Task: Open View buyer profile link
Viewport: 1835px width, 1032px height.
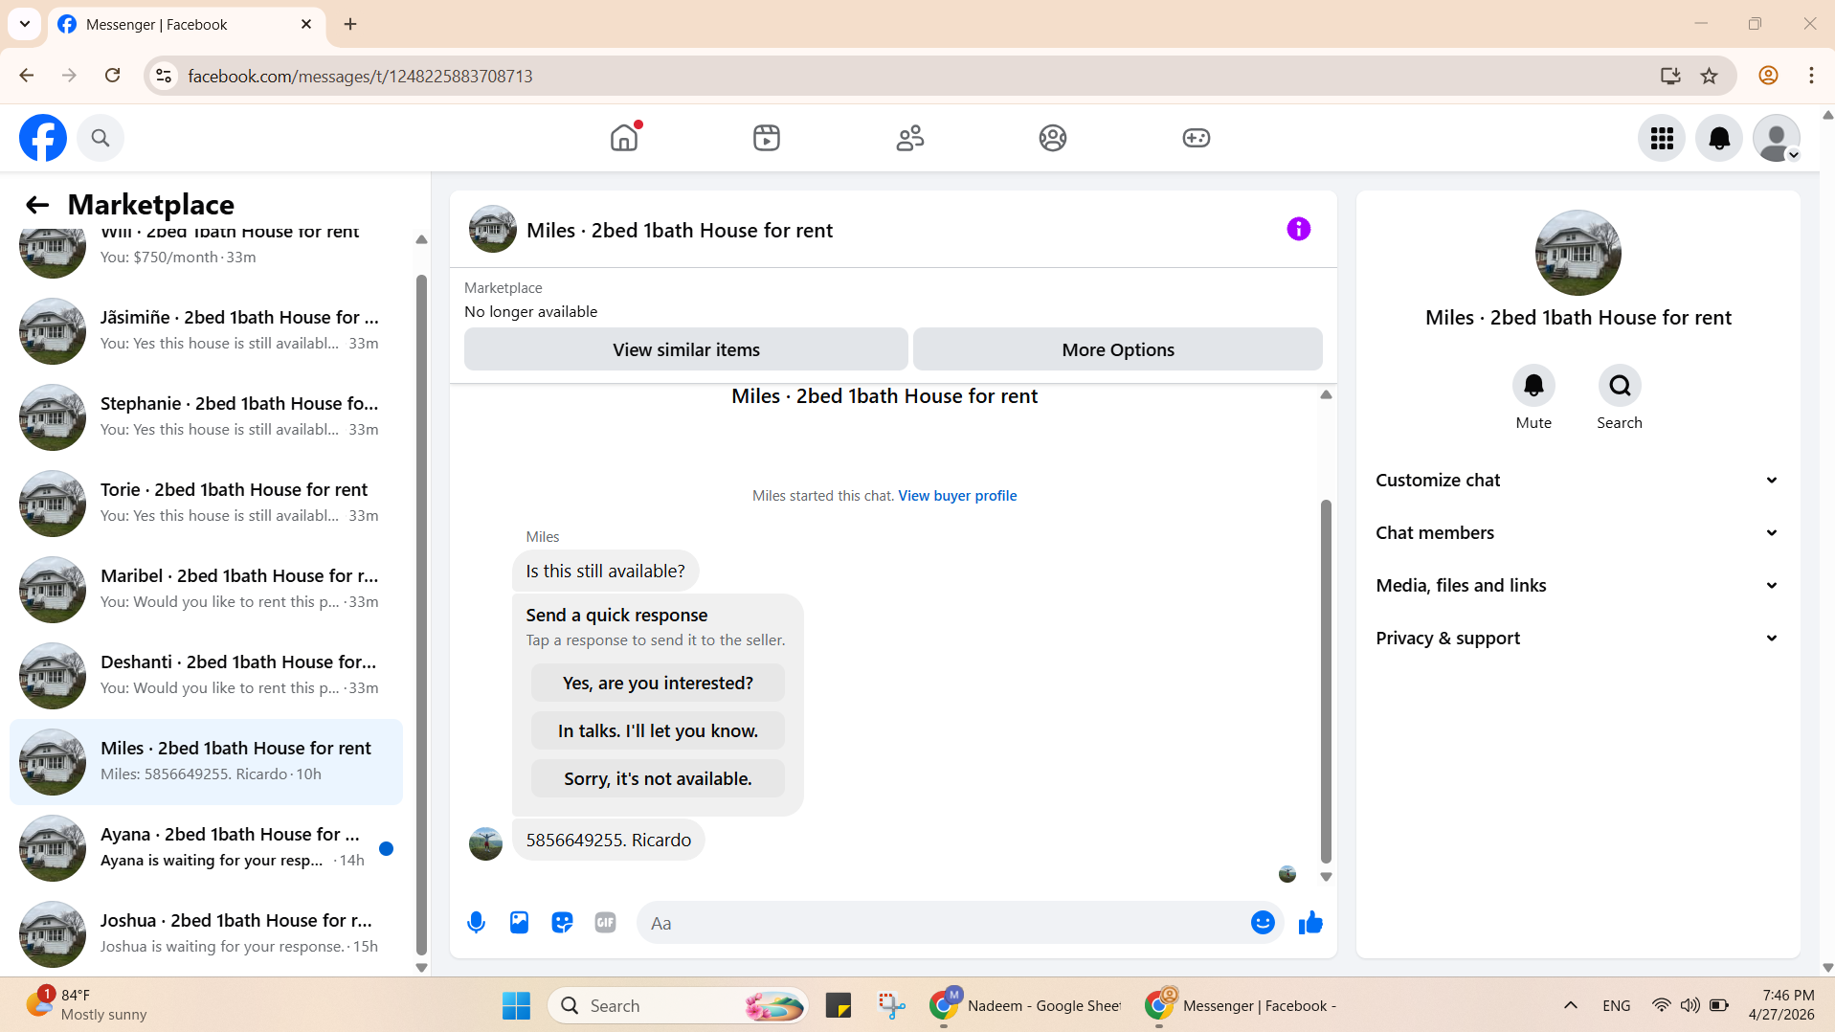Action: coord(957,496)
